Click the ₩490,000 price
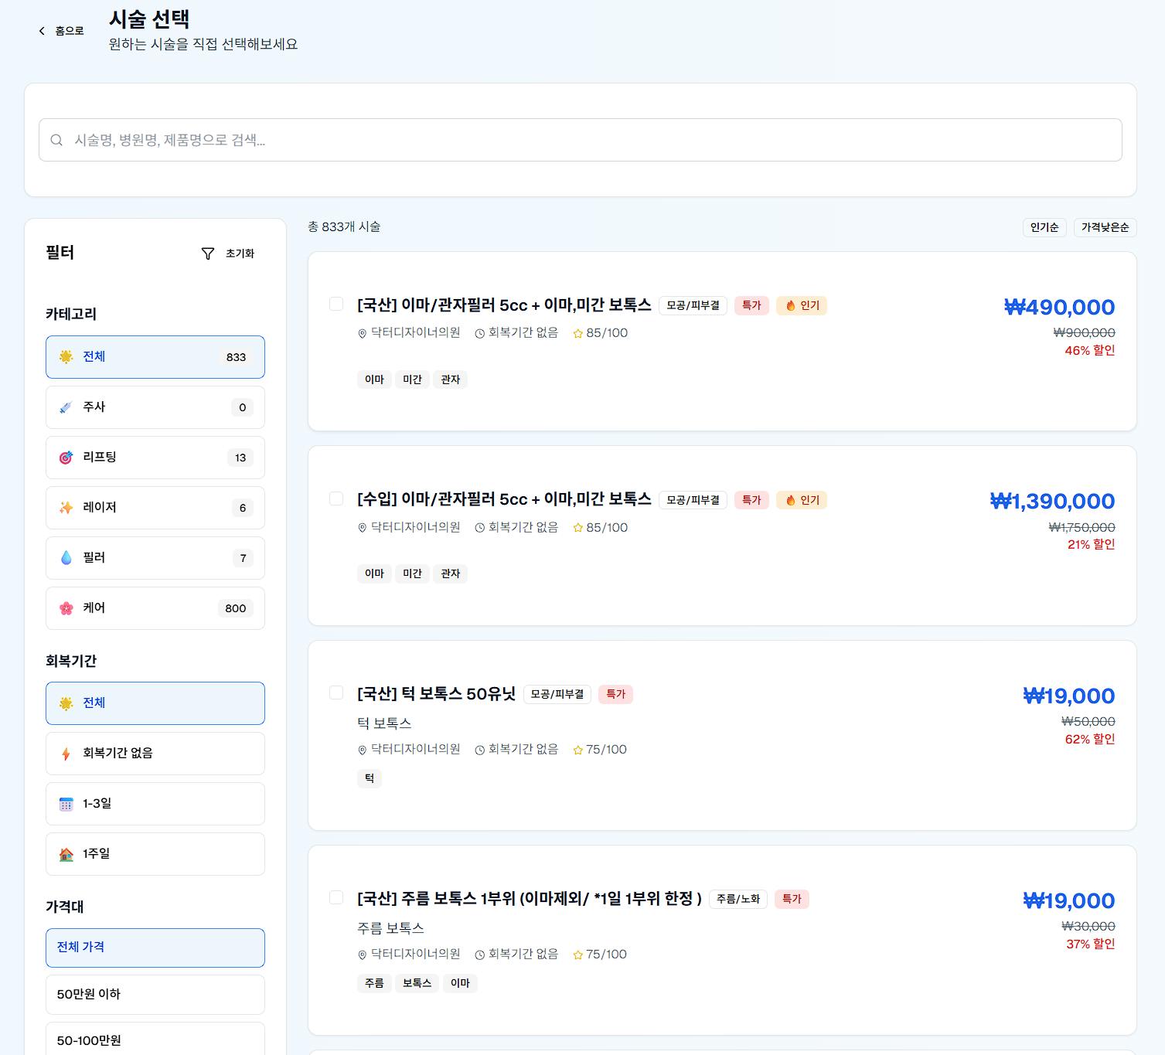The image size is (1165, 1055). (1059, 308)
